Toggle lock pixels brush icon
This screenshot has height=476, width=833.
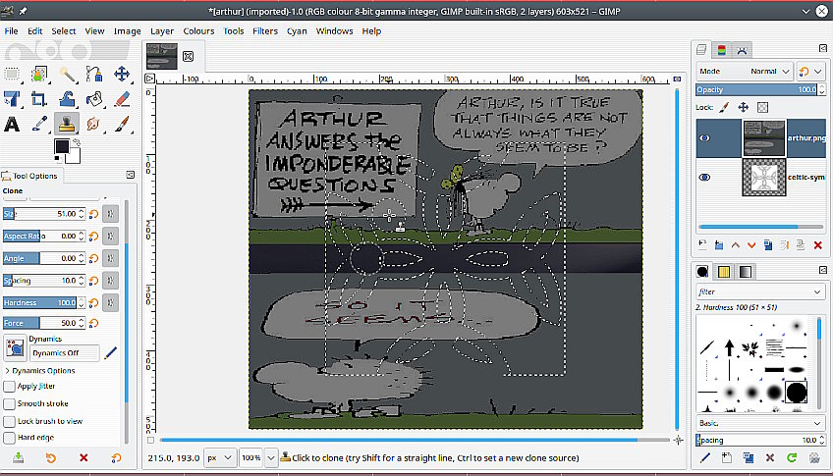click(724, 107)
